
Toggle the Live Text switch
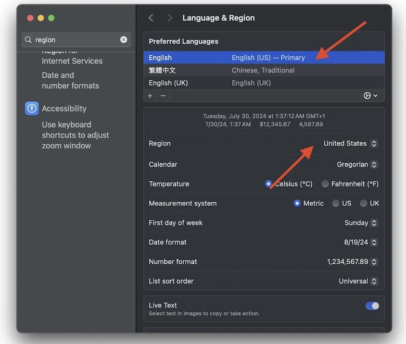(372, 306)
